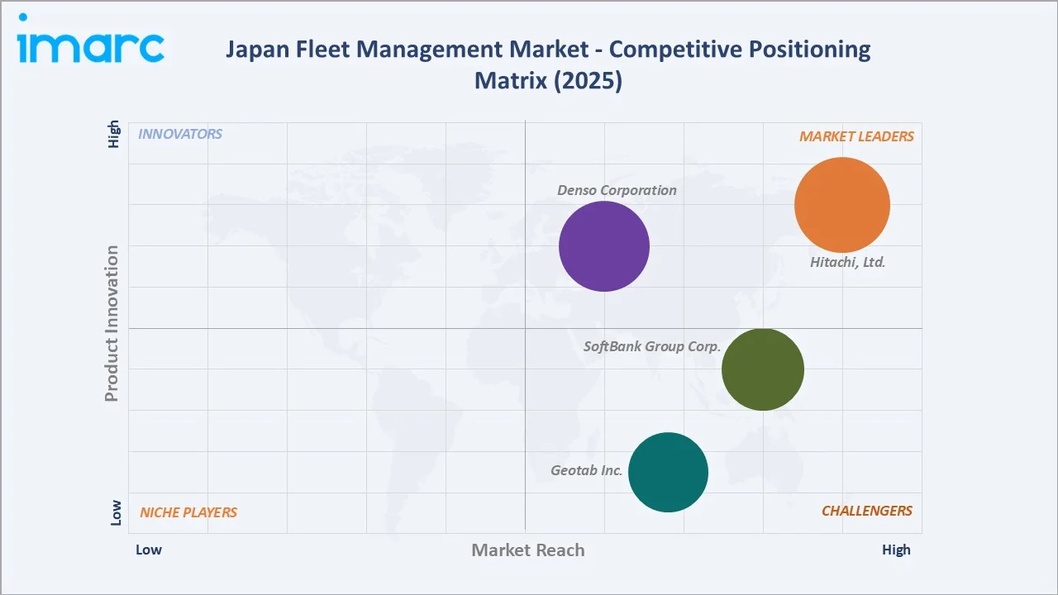The width and height of the screenshot is (1058, 595).
Task: Click the 'INNOVATORS' quadrant label
Action: point(180,134)
